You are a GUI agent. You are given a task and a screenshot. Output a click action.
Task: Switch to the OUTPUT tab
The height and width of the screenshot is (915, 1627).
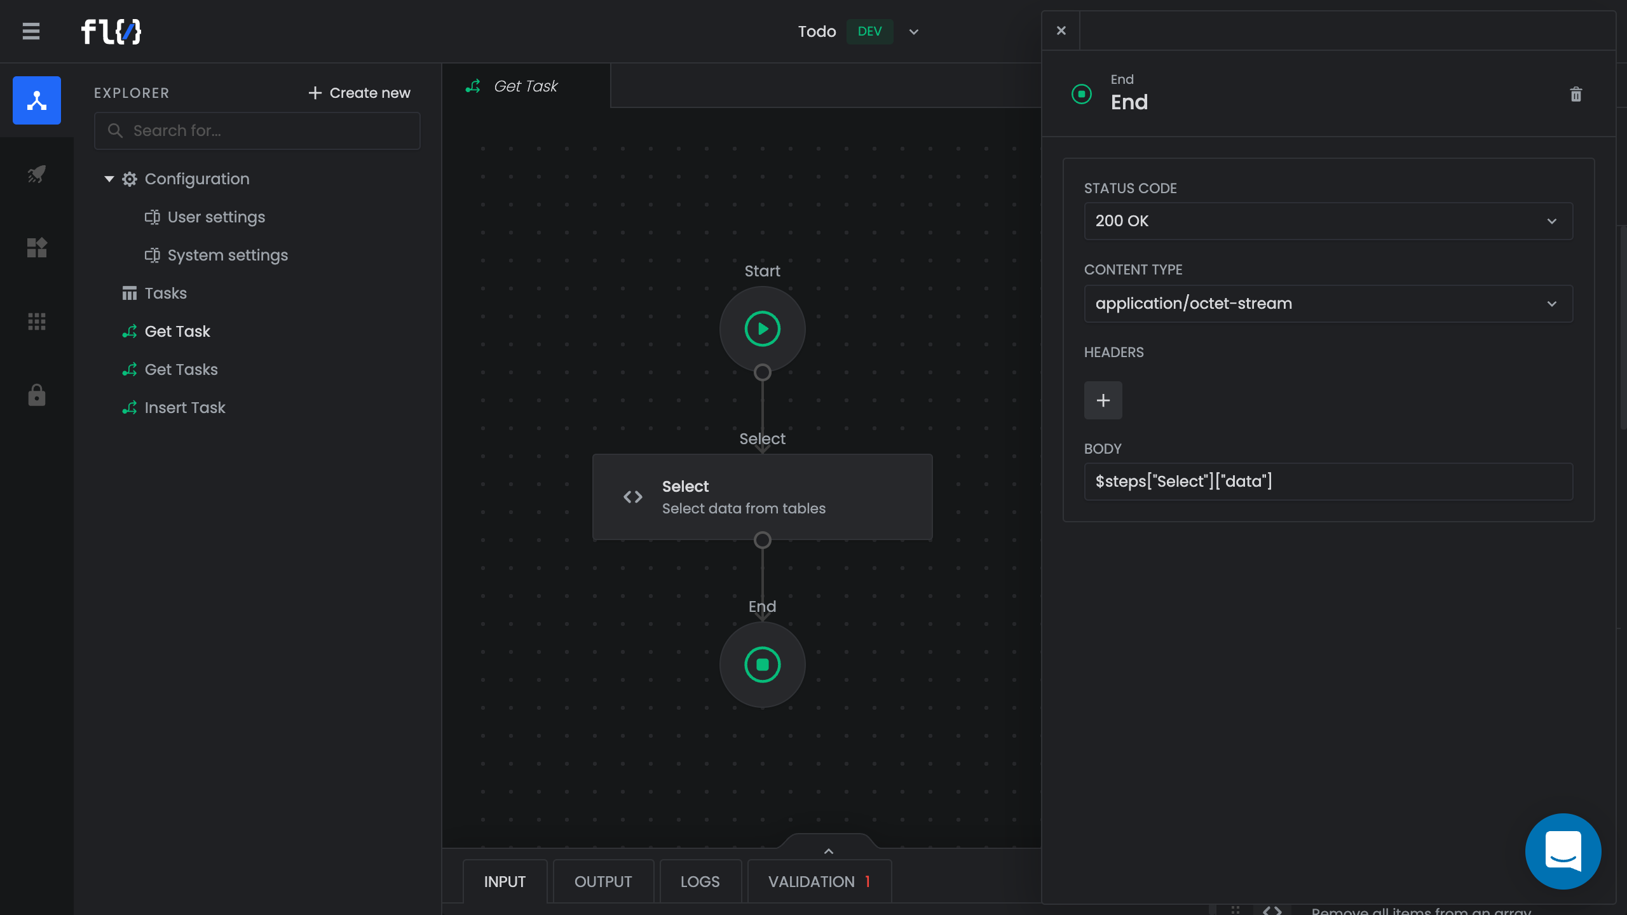pos(603,882)
